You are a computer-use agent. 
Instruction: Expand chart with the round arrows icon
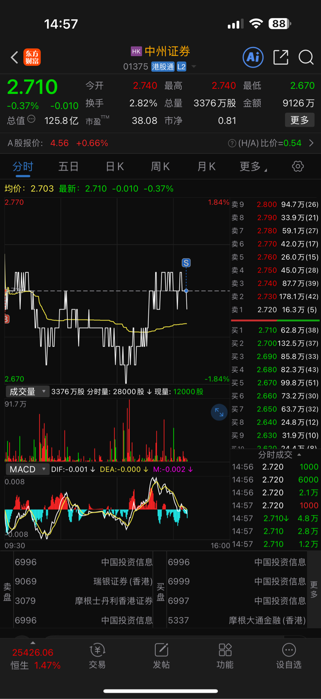click(x=219, y=413)
